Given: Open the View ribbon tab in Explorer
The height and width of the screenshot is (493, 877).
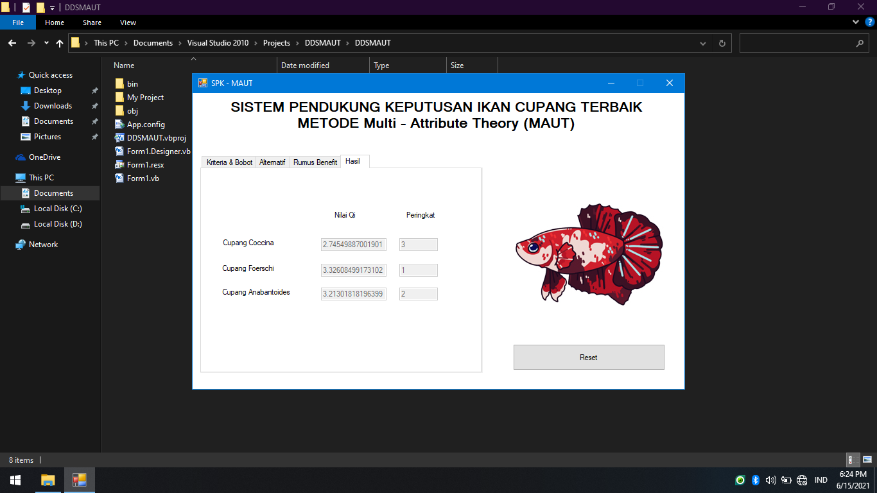Looking at the screenshot, I should (128, 22).
